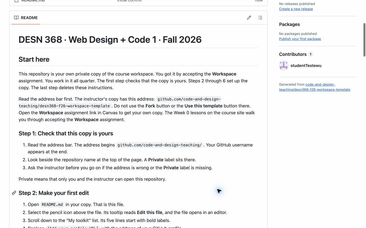Open the README outline list icon
The width and height of the screenshot is (366, 228).
pyautogui.click(x=260, y=18)
